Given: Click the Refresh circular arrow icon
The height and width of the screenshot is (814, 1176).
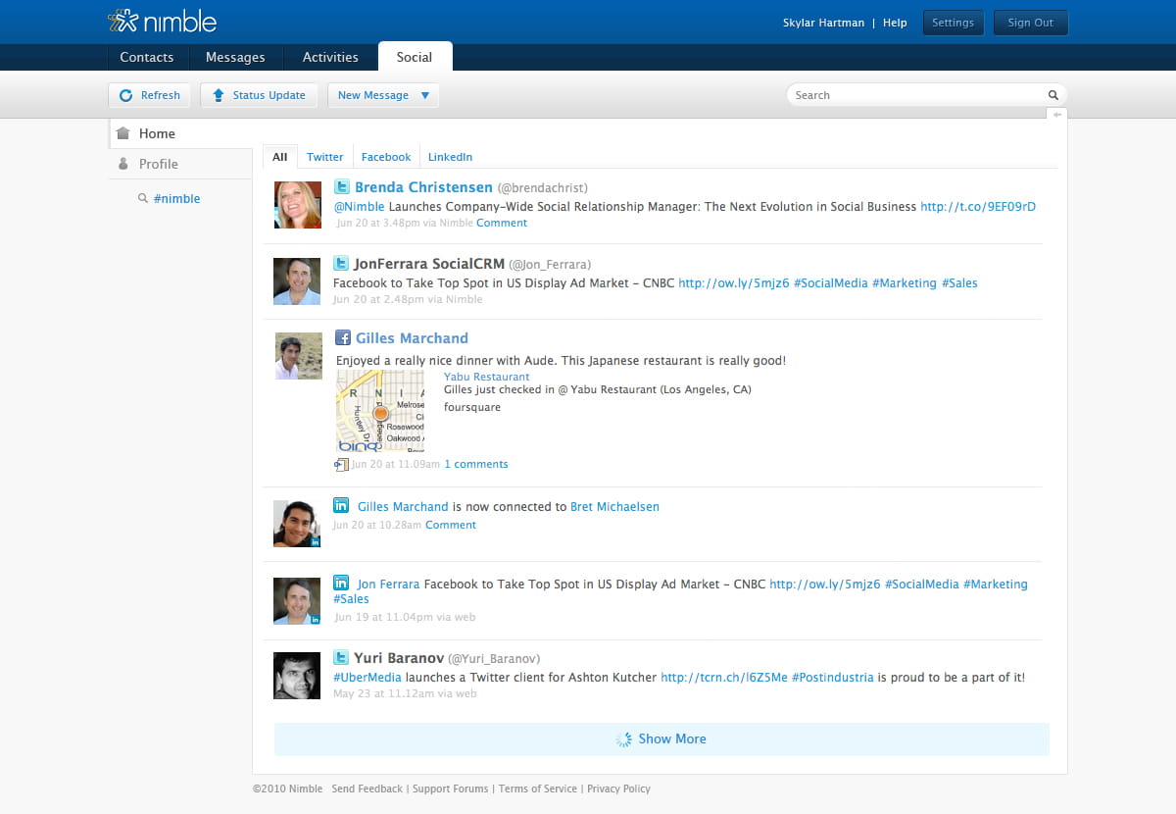Looking at the screenshot, I should (x=125, y=95).
